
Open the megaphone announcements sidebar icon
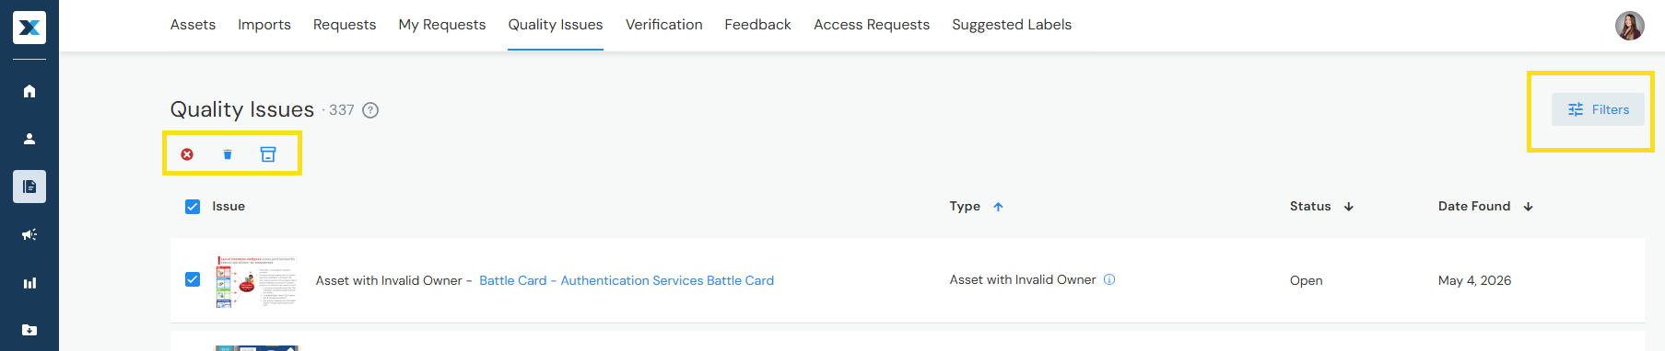click(29, 234)
